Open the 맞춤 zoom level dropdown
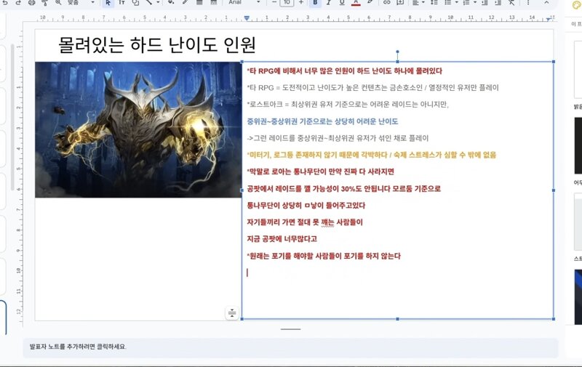This screenshot has width=582, height=367. [x=79, y=3]
